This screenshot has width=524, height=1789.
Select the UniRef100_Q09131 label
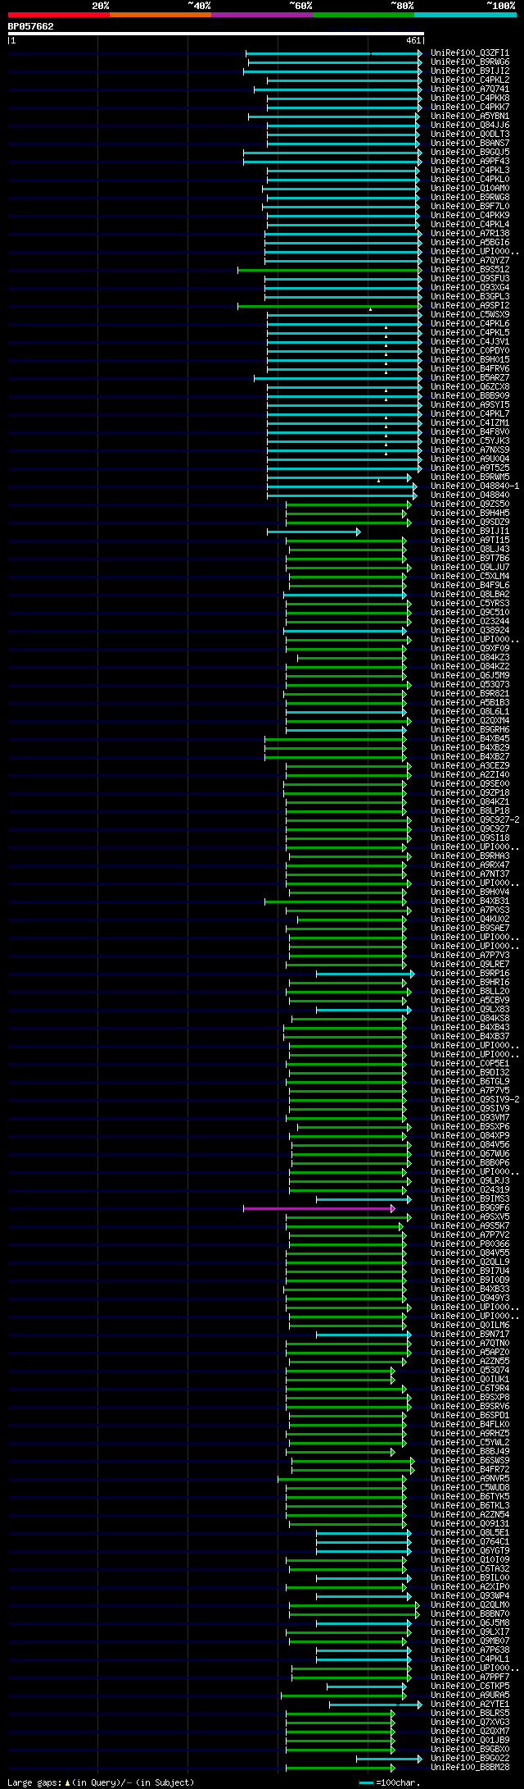click(x=470, y=1524)
